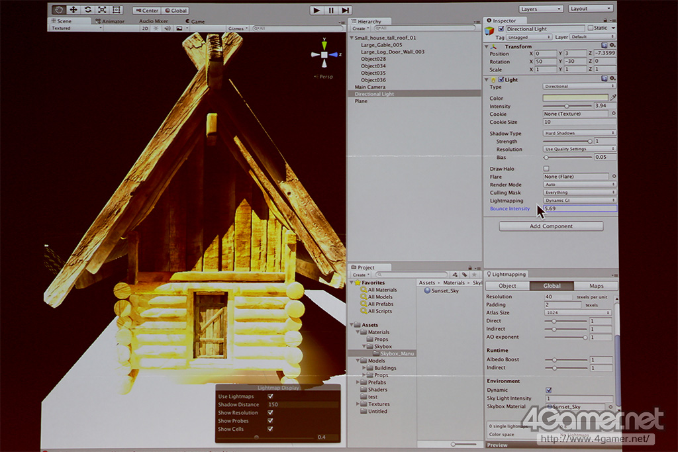The height and width of the screenshot is (452, 678).
Task: Click the Cookie texture object picker circle
Action: (613, 113)
